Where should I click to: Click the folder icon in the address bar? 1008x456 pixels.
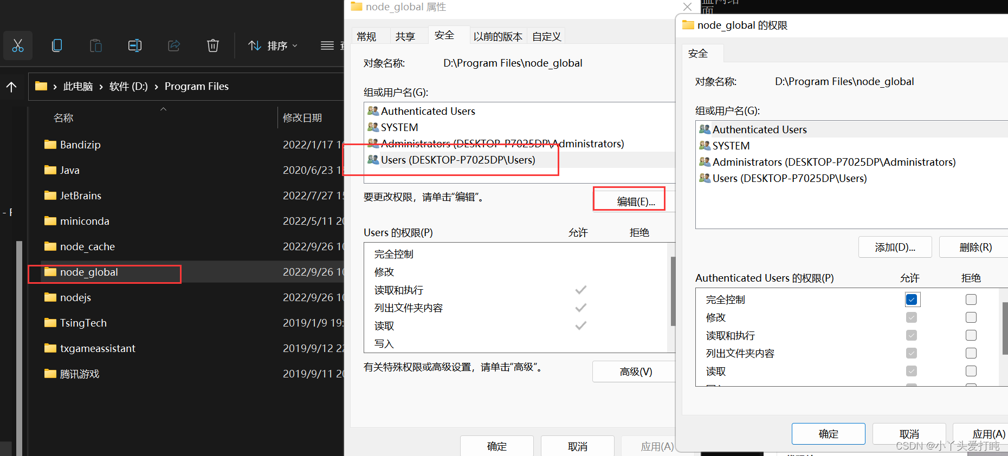41,86
